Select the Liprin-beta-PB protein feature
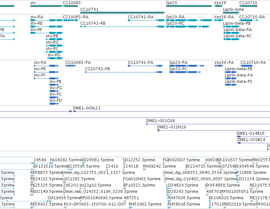The height and width of the screenshot is (209, 270). click(x=231, y=72)
